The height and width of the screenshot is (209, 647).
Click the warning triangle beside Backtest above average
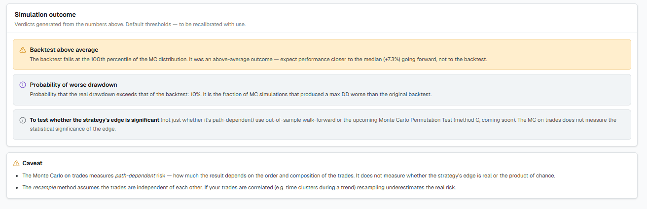tap(23, 50)
